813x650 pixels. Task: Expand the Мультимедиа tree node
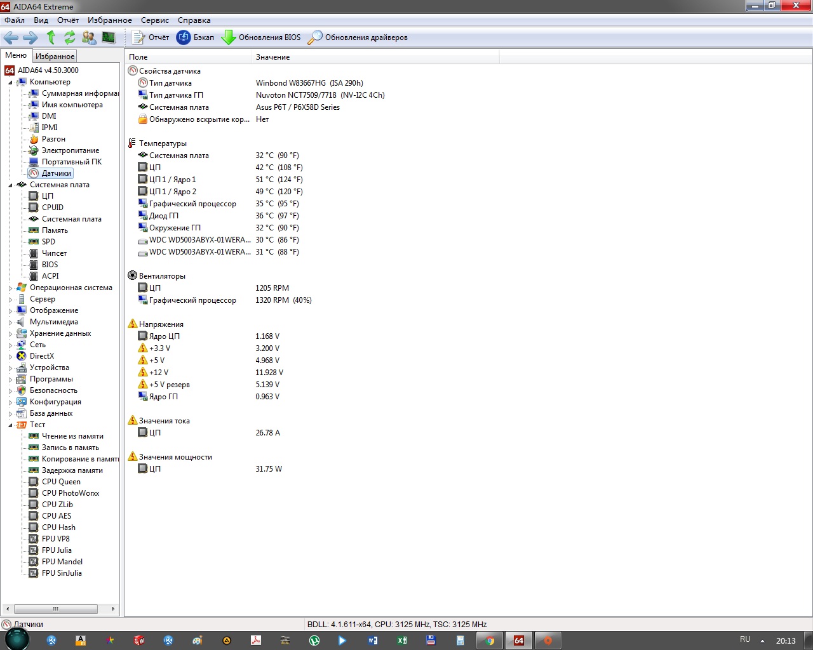point(10,322)
